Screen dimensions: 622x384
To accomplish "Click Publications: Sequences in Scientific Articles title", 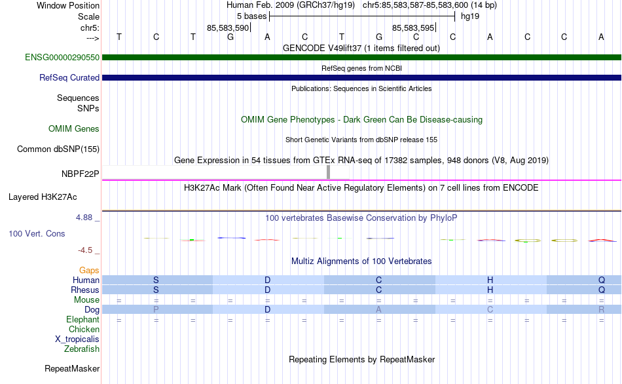I will [x=361, y=88].
